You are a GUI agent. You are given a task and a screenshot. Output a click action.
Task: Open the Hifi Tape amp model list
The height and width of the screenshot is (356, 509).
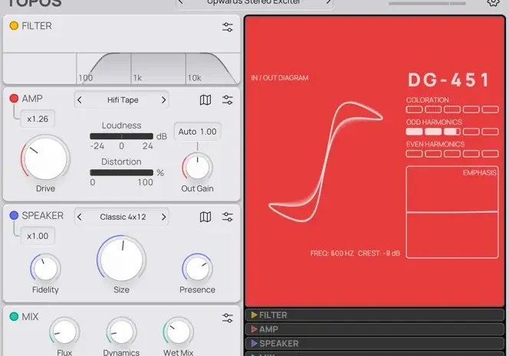pyautogui.click(x=123, y=100)
